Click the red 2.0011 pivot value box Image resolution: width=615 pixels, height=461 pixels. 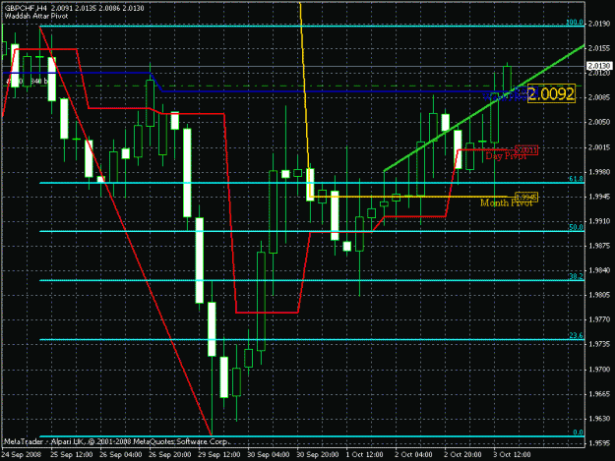point(526,150)
